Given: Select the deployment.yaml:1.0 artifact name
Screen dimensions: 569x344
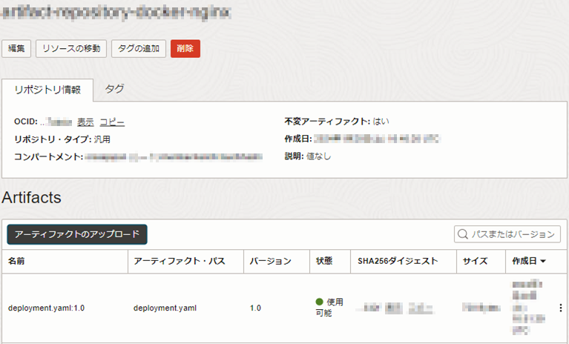Looking at the screenshot, I should (x=46, y=308).
